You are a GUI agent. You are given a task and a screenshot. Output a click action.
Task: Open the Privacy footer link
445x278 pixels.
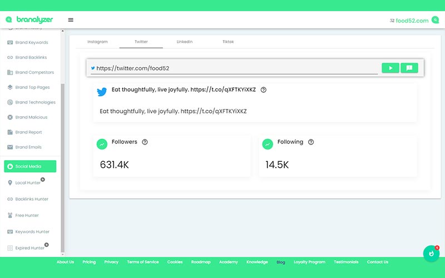click(111, 262)
